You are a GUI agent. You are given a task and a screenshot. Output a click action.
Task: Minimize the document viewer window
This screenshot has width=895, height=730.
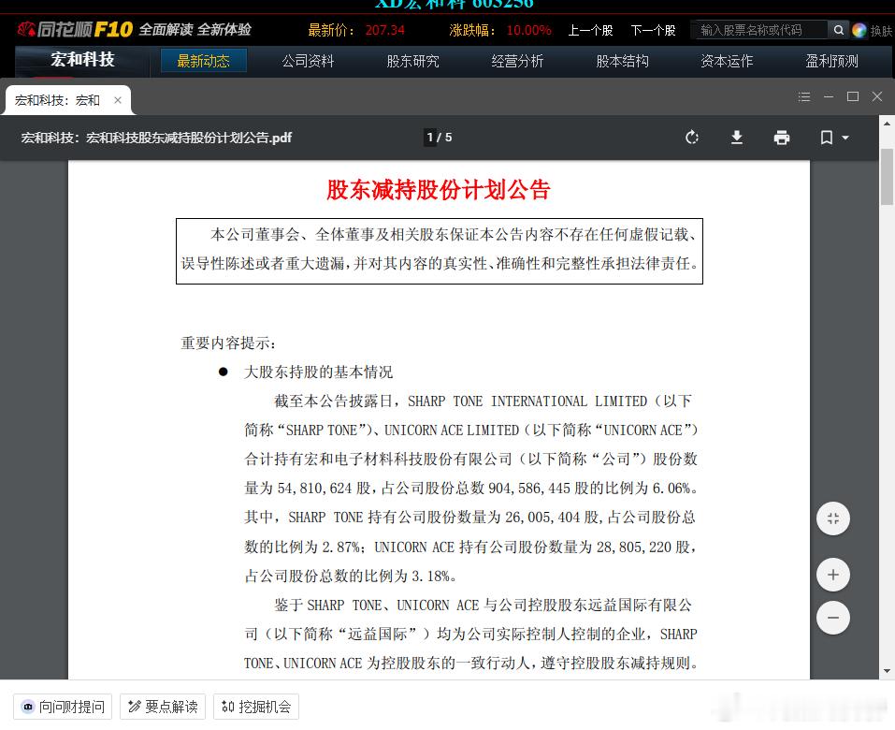coord(829,96)
